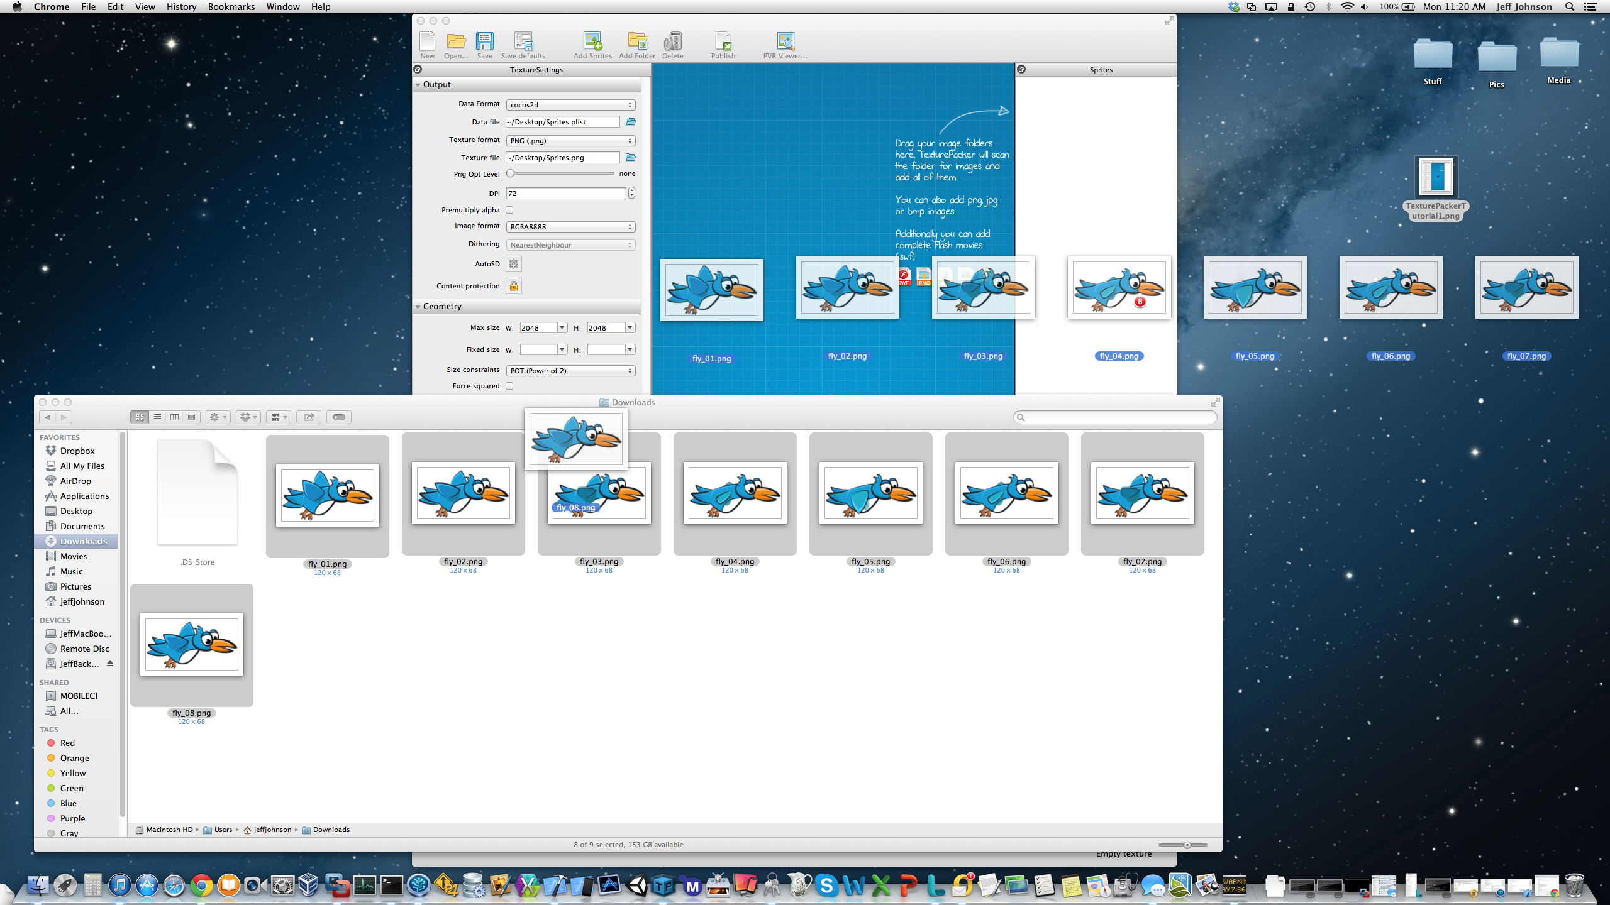Open the Dithering NearestNeighbour dropdown
The image size is (1610, 905).
click(x=570, y=245)
